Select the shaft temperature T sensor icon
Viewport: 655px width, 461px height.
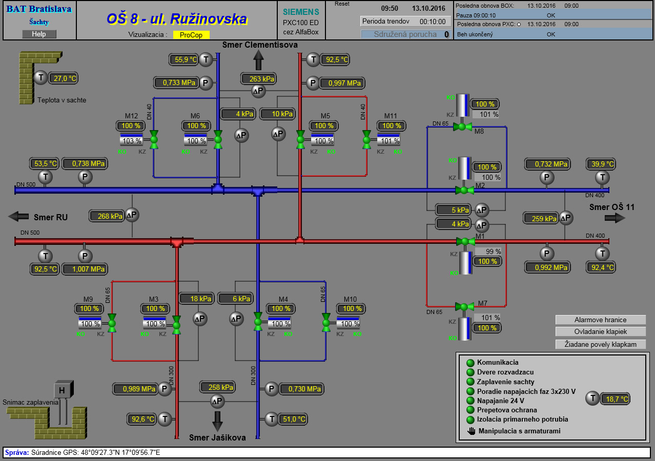pyautogui.click(x=40, y=78)
